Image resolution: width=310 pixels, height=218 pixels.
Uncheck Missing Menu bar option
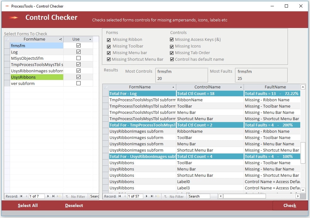tap(109, 53)
